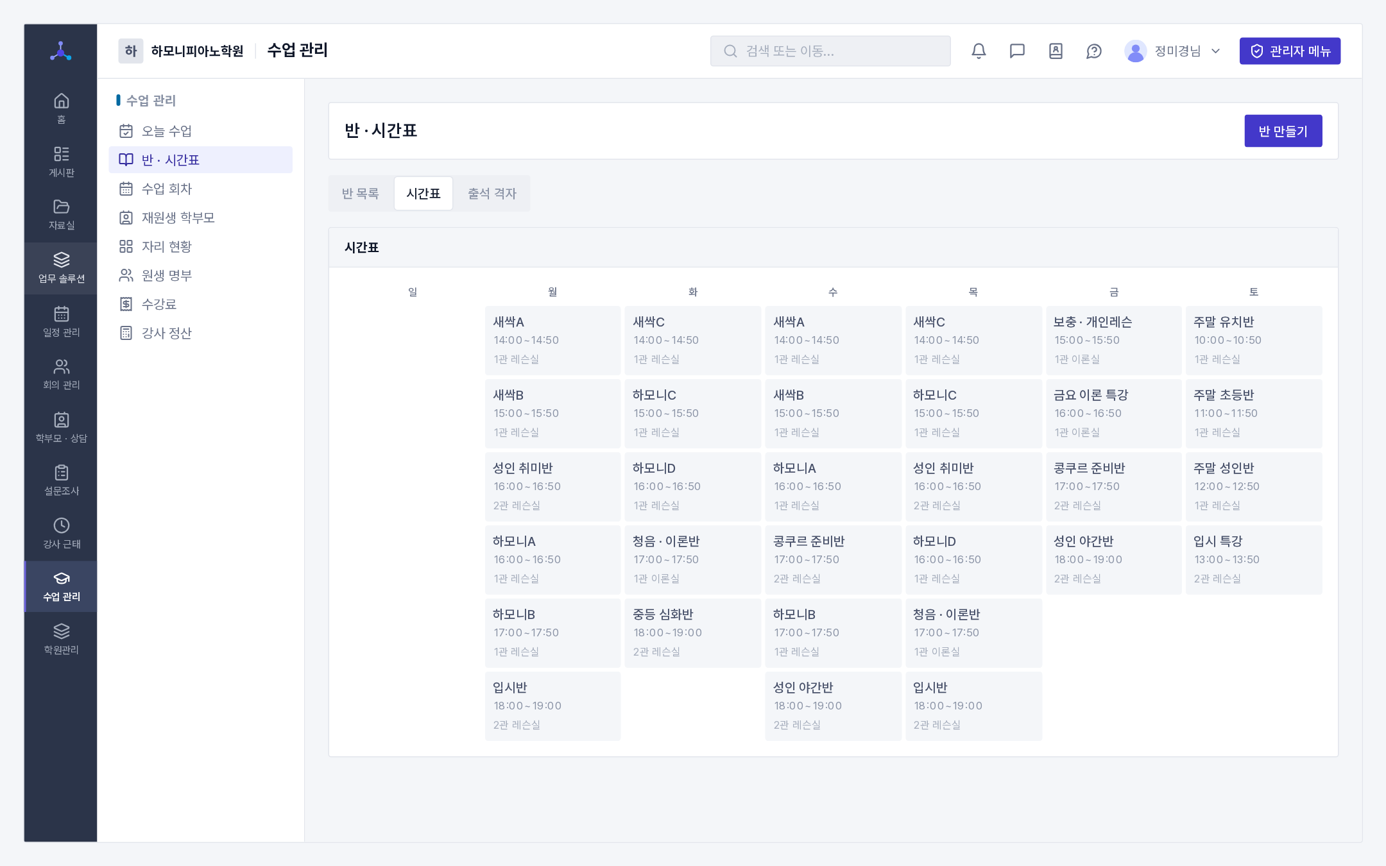
Task: Open Saturday 주말 유치반 class card
Action: click(x=1254, y=341)
